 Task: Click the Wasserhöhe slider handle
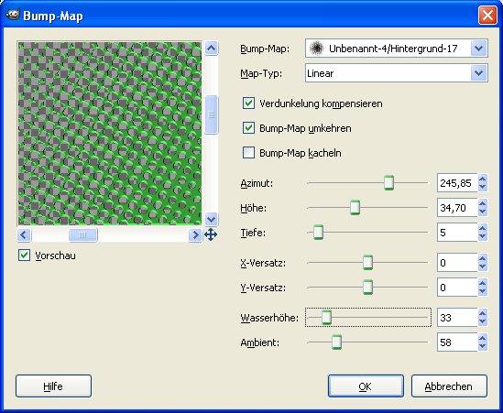(x=326, y=318)
